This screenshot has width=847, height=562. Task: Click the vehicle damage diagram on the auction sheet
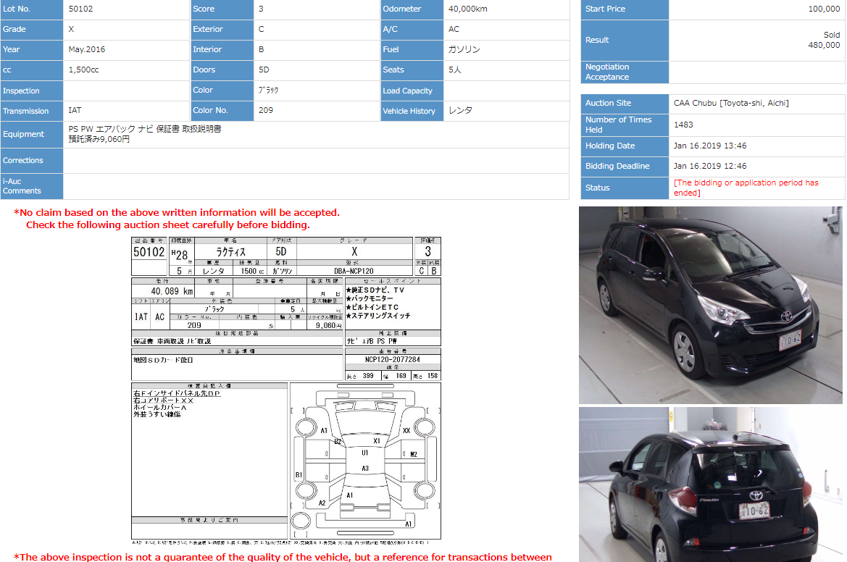click(364, 461)
